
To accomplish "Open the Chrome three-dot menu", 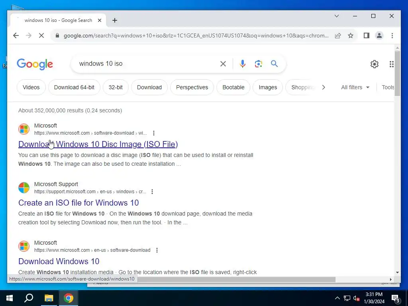I will (392, 35).
